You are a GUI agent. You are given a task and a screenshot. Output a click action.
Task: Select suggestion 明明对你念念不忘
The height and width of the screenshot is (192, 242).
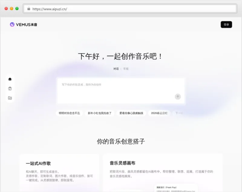tap(69, 113)
